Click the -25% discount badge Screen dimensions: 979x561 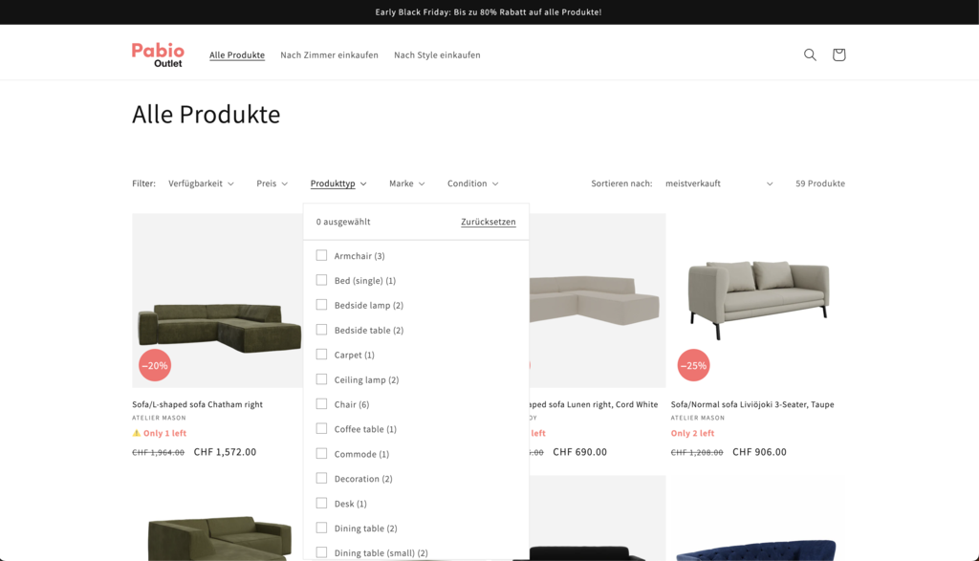693,365
